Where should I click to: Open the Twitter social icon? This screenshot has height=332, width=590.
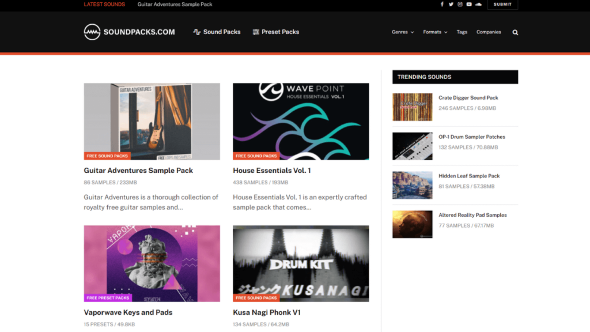tap(451, 4)
